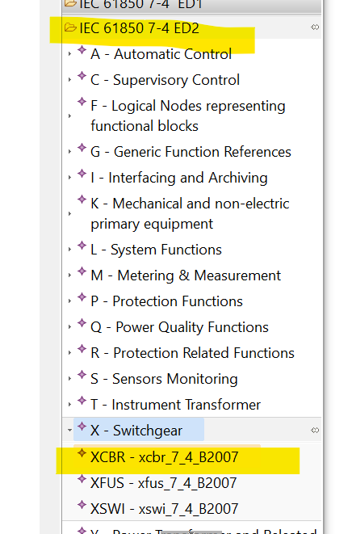The image size is (352, 534).
Task: Select G - Generic Function References
Action: 191,152
